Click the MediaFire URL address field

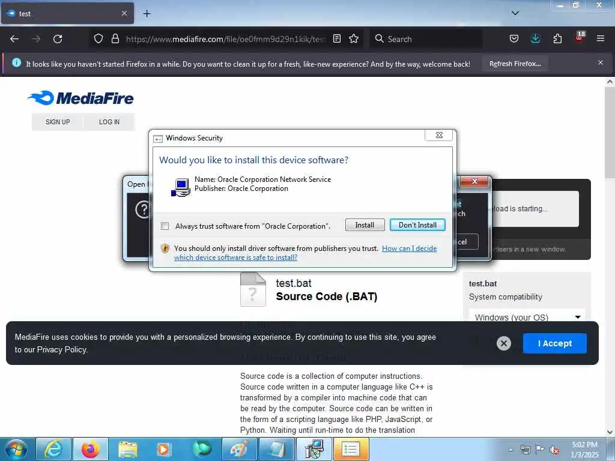pos(226,39)
